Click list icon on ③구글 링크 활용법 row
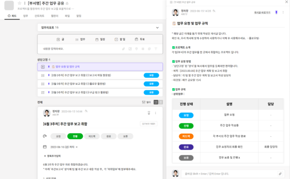Screen dimensions: 290x179 point(43,93)
